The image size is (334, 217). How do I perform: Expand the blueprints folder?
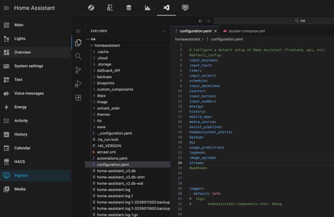click(105, 83)
